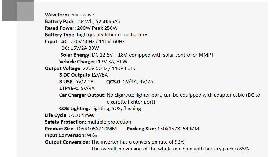Click the 3 DC Outputs label
This screenshot has width=273, height=157.
(75, 75)
